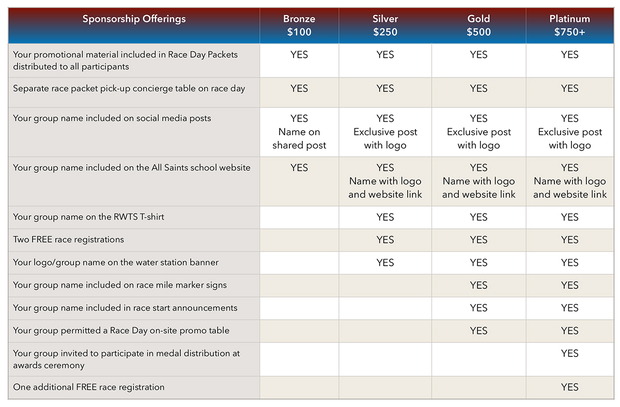
Task: Click the Gold $500 column header
Action: coord(478,25)
